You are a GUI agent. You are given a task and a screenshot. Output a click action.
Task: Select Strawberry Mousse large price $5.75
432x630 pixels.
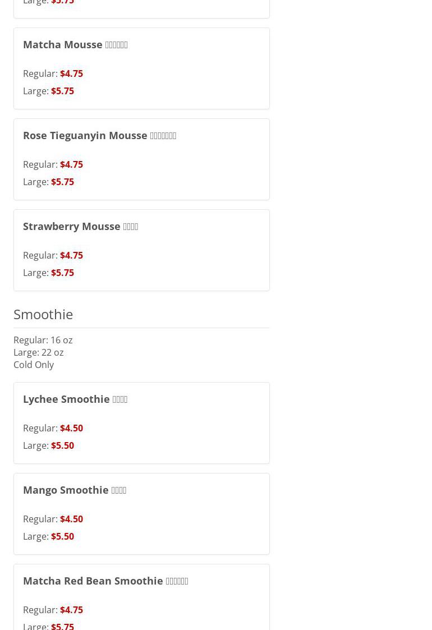(62, 273)
